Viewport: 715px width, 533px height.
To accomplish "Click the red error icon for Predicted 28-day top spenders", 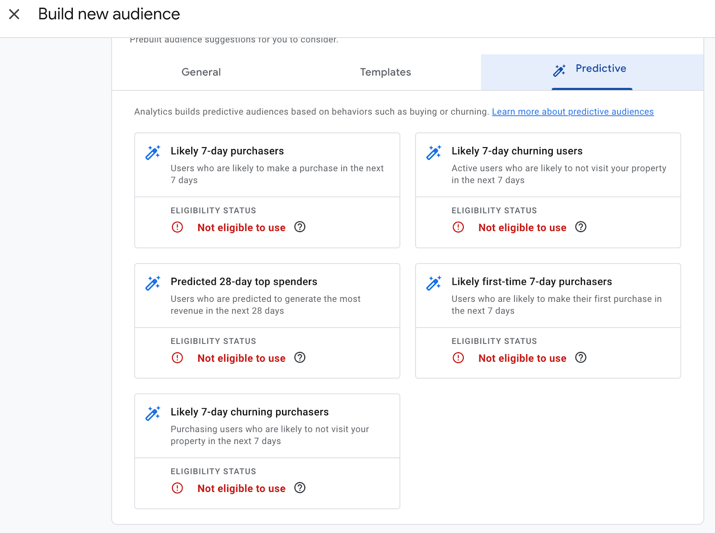I will (x=177, y=358).
